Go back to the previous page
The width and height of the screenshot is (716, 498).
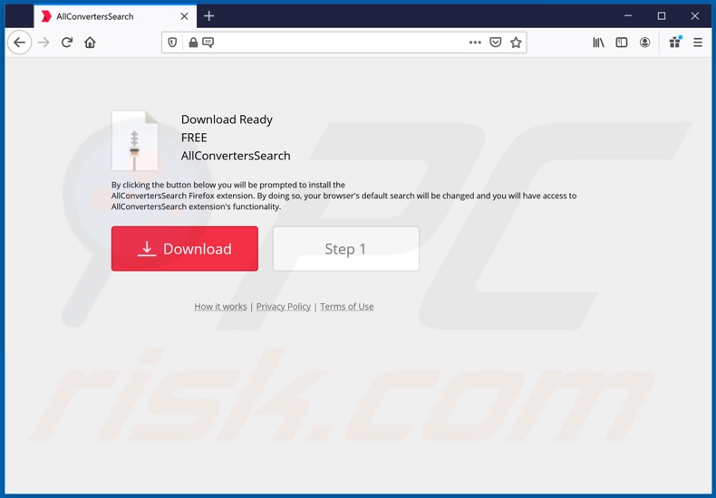(19, 43)
